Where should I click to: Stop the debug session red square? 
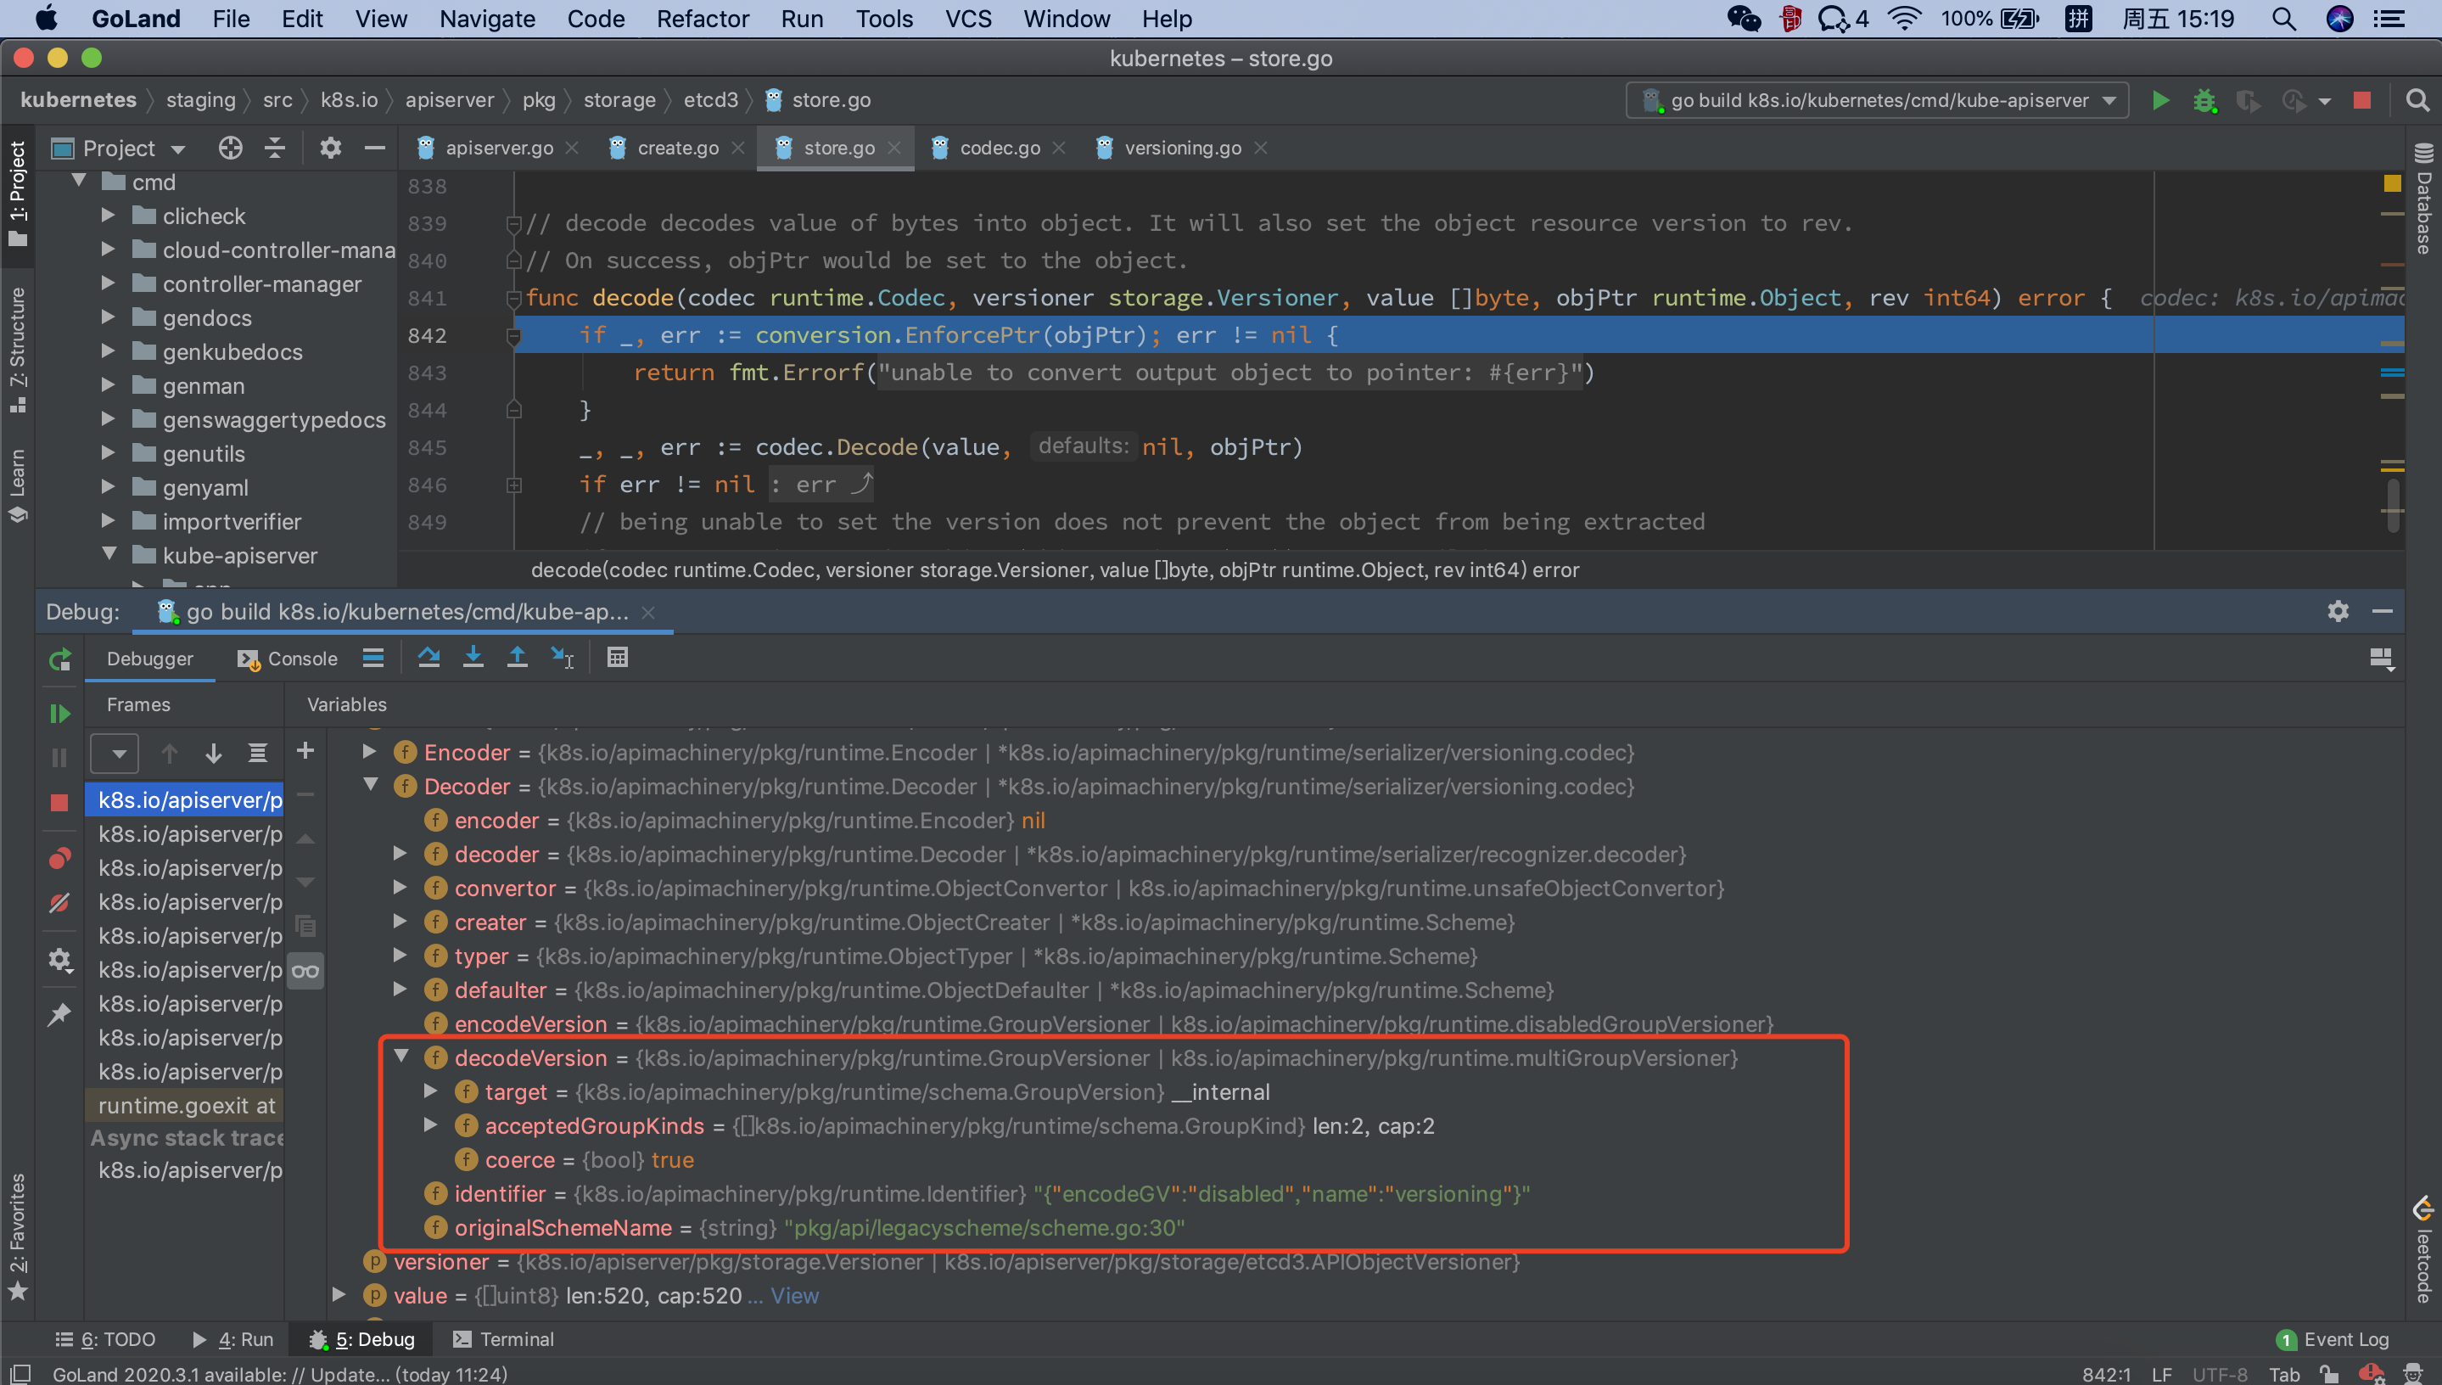click(x=59, y=803)
